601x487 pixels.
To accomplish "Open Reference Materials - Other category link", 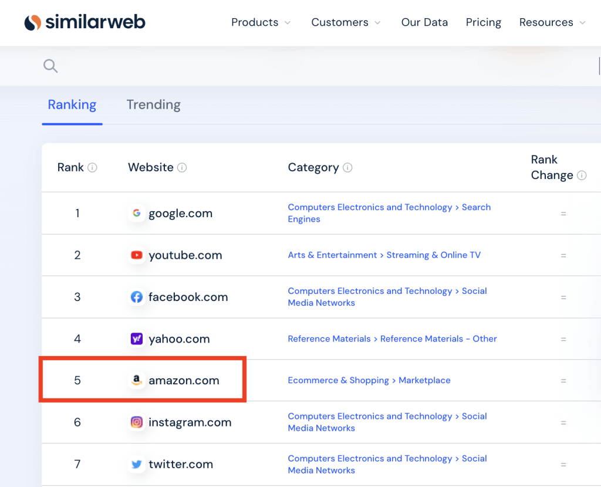I will 392,339.
